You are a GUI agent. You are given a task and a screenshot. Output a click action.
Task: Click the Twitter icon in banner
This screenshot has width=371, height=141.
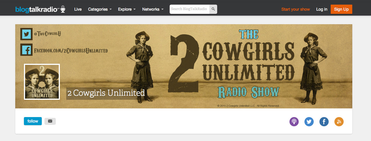pyautogui.click(x=26, y=34)
